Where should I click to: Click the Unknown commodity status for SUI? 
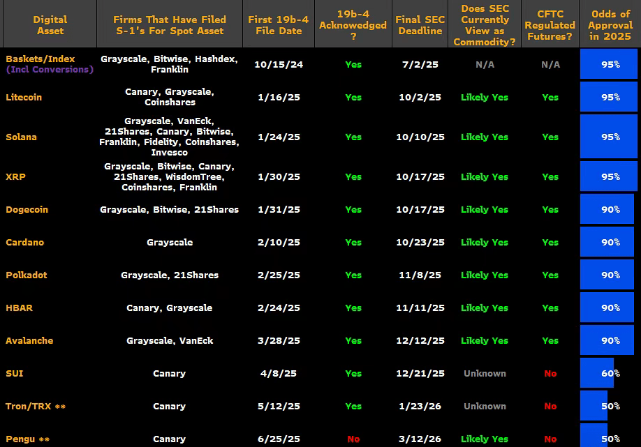point(485,374)
